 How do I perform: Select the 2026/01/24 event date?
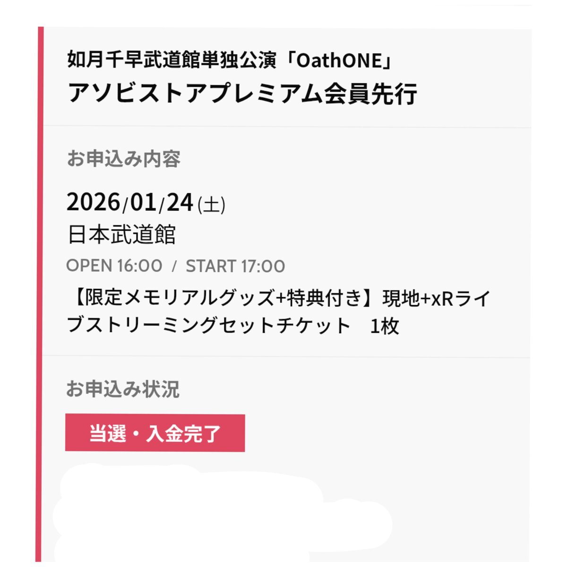[x=130, y=202]
